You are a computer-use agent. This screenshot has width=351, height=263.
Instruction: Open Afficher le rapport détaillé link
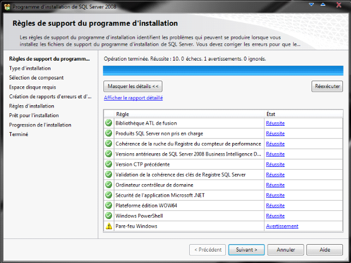coord(133,98)
